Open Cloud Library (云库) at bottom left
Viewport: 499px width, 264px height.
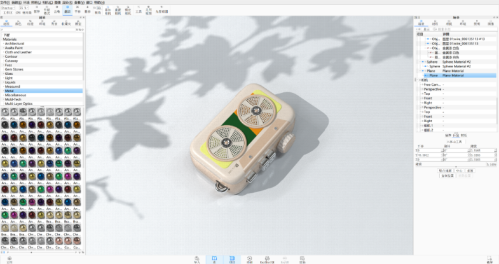[x=9, y=260]
